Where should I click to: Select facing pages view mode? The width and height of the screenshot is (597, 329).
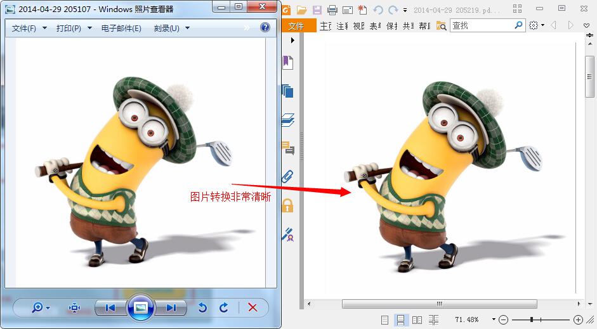(x=417, y=320)
